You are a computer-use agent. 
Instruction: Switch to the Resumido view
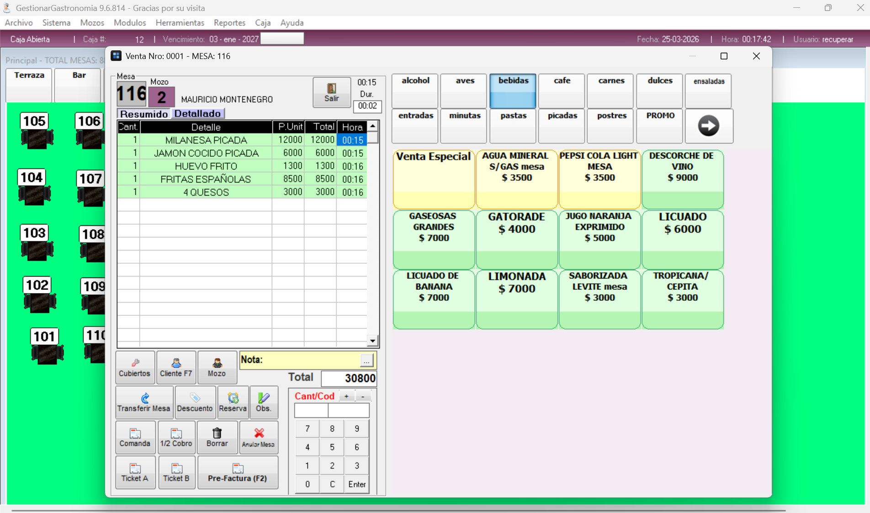pyautogui.click(x=144, y=114)
